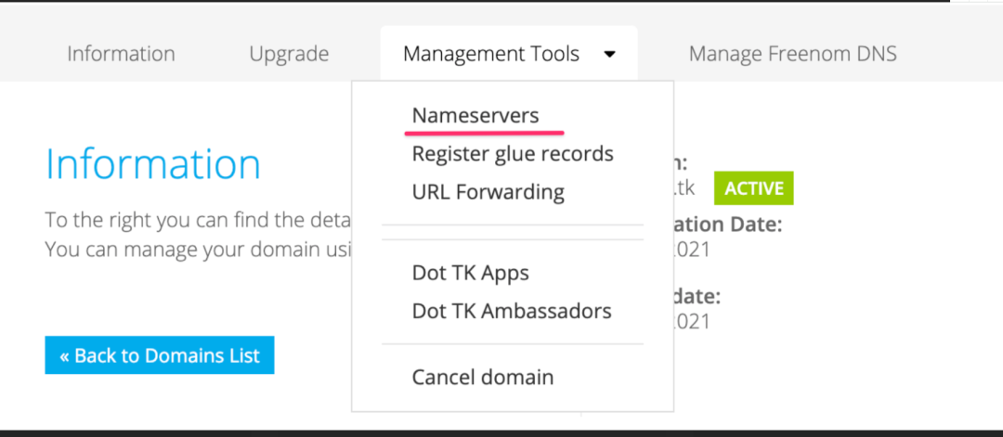The width and height of the screenshot is (1003, 437).
Task: Click the partially hidden expiry date label
Action: (698, 297)
